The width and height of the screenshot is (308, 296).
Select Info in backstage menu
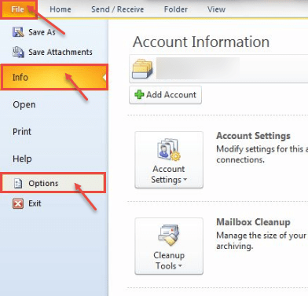pos(53,77)
